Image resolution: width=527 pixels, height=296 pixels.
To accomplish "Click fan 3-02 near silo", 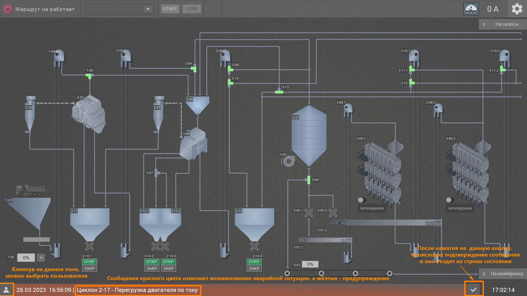I will (288, 161).
